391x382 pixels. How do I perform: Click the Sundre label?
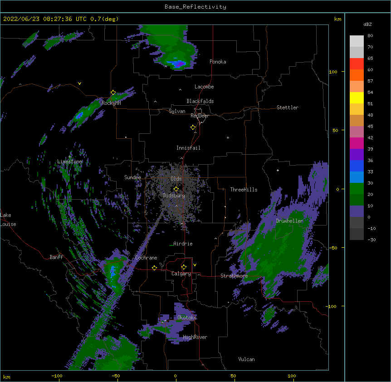click(132, 177)
